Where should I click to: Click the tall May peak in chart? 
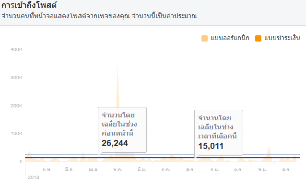[x=118, y=85]
